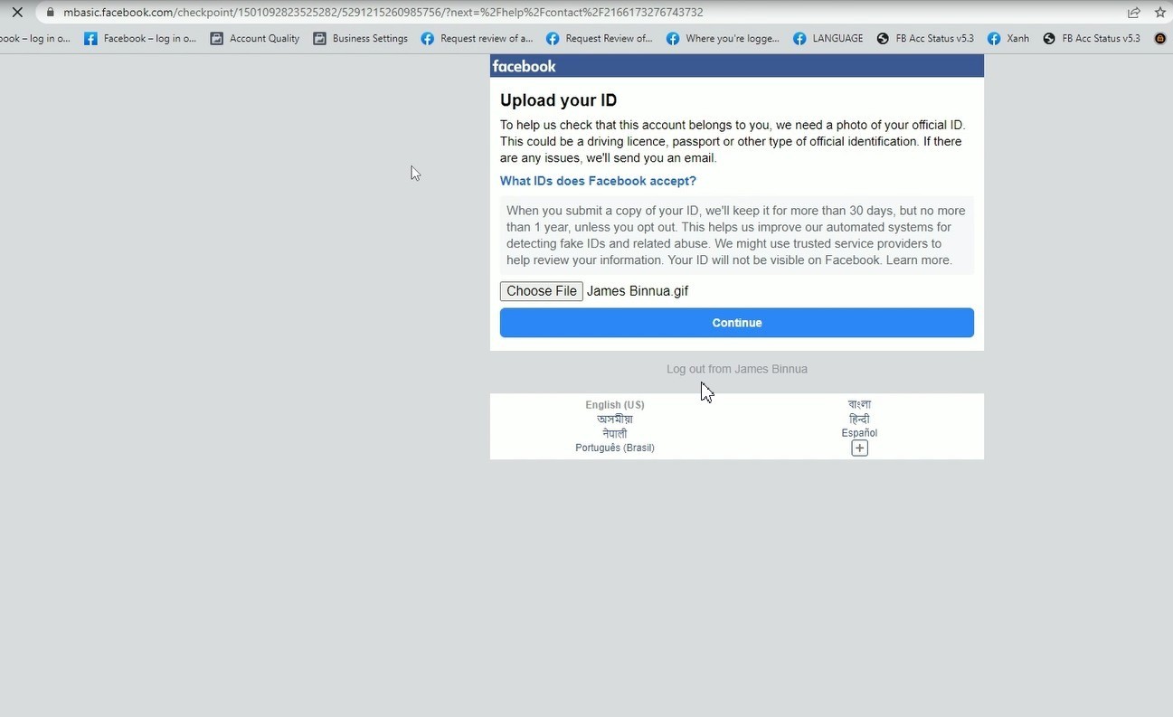The width and height of the screenshot is (1173, 717).
Task: Click the 'Learn more' text
Action: [x=918, y=260]
